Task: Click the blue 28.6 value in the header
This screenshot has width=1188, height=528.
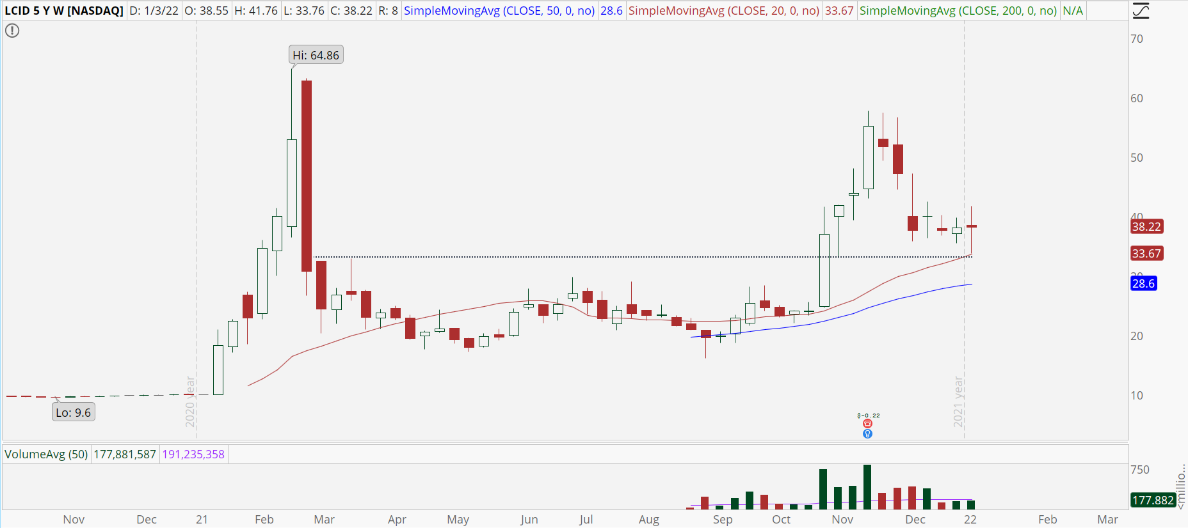Action: click(611, 11)
